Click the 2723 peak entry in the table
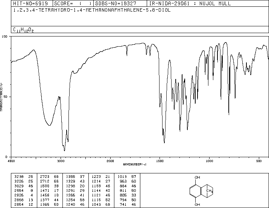This screenshot has width=269, height=208. (x=49, y=176)
